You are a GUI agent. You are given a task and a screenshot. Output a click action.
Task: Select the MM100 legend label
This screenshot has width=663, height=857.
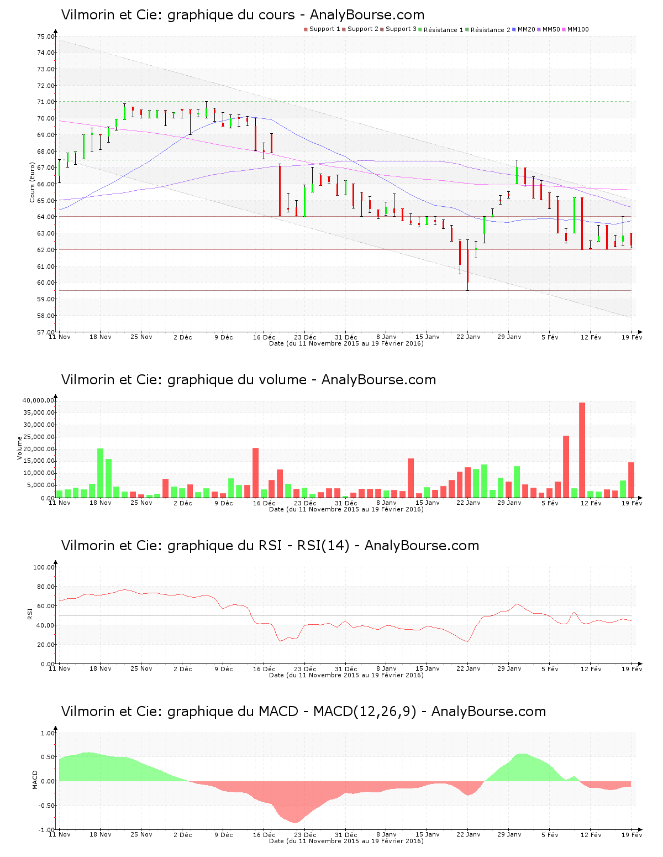578,29
